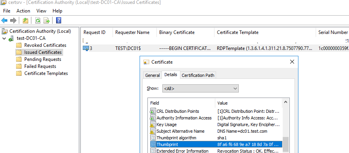Select the CRL Distribution Points row text
The image size is (349, 153).
(178, 111)
